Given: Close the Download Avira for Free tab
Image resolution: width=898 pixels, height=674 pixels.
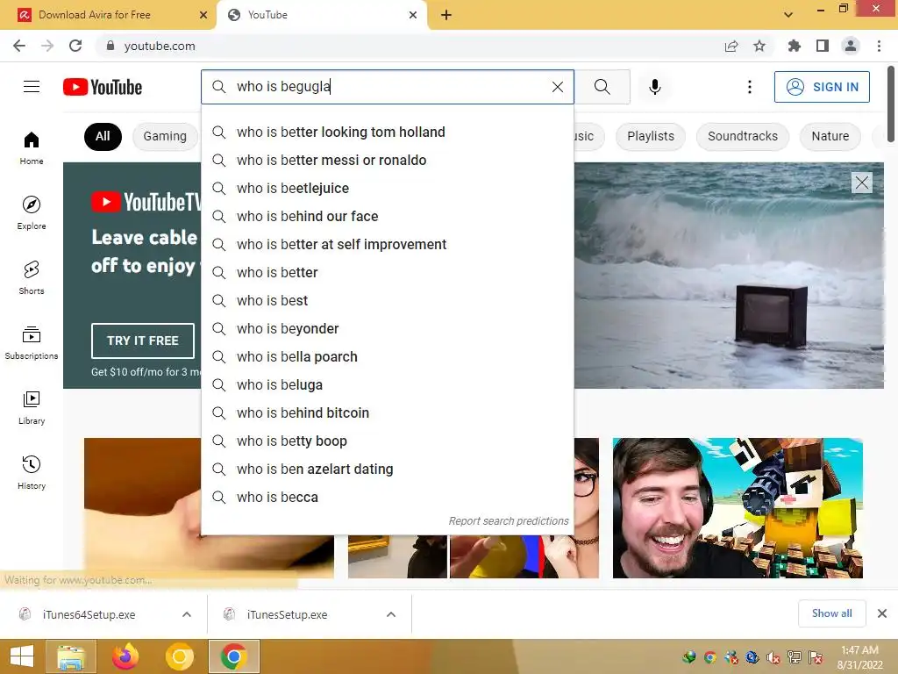Looking at the screenshot, I should 203,15.
